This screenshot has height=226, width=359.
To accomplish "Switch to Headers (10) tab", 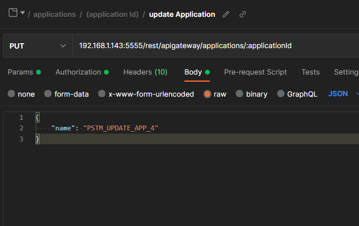I will [145, 72].
